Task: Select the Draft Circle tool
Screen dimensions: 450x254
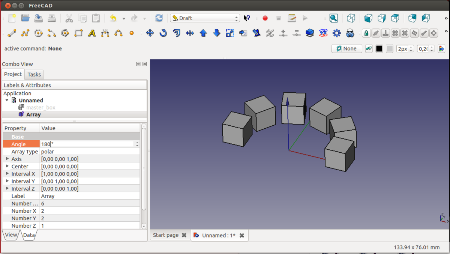Action: pos(38,33)
